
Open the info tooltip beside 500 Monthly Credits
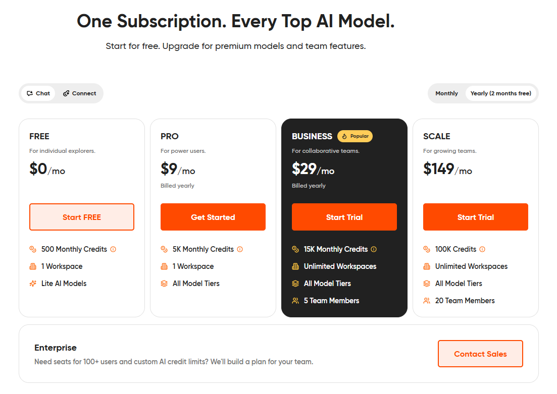pyautogui.click(x=114, y=249)
